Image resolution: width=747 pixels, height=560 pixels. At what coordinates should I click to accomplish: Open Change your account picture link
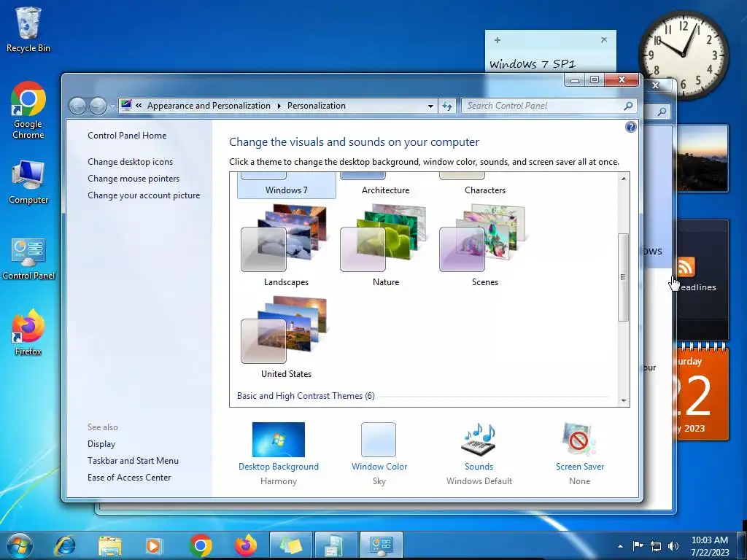[144, 195]
